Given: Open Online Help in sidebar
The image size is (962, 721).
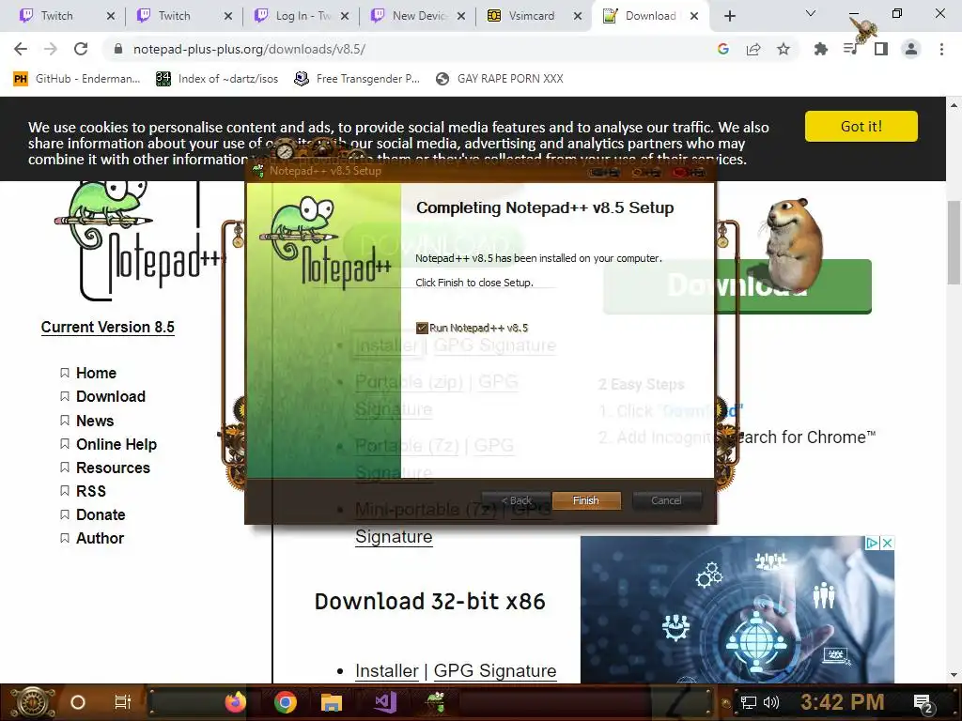Looking at the screenshot, I should pyautogui.click(x=116, y=444).
